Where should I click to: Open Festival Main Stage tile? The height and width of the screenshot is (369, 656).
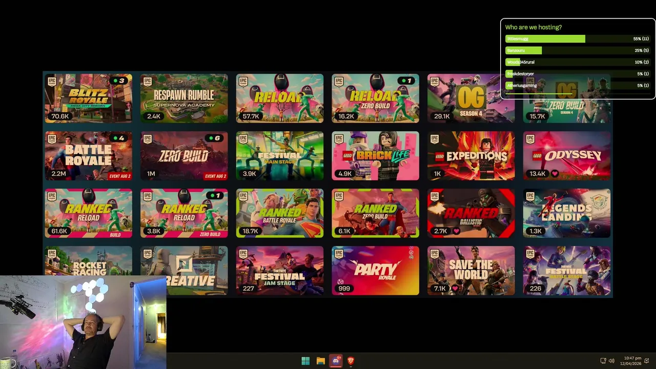point(280,156)
